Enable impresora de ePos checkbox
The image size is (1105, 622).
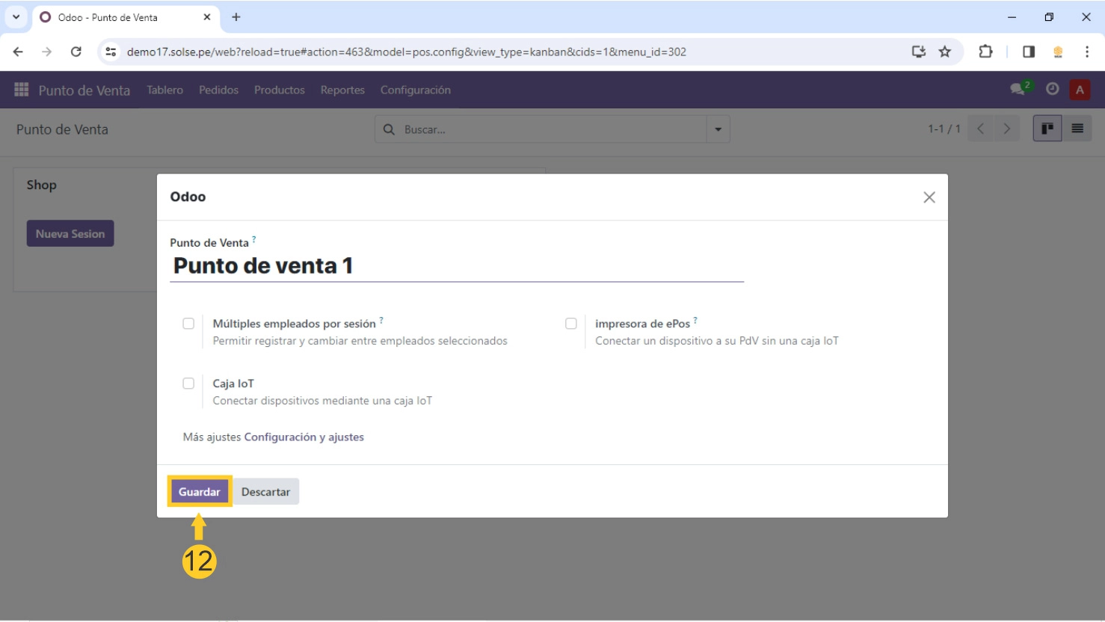pos(571,324)
